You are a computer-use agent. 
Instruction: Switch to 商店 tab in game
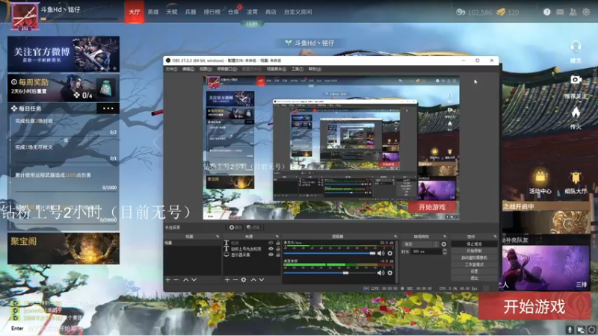(271, 12)
